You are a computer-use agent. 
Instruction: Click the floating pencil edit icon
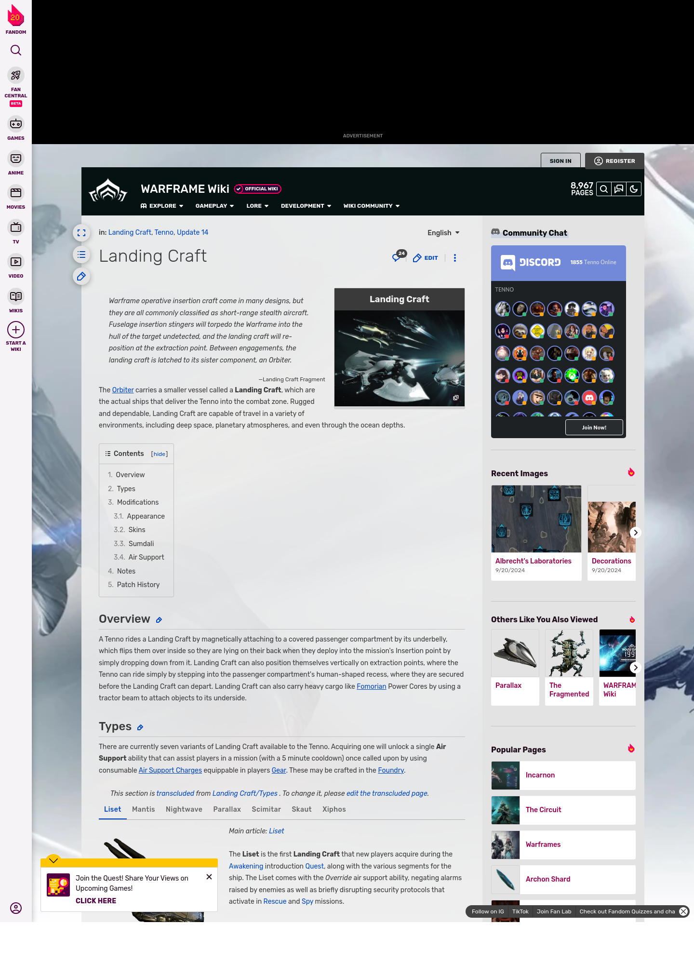[x=81, y=276]
